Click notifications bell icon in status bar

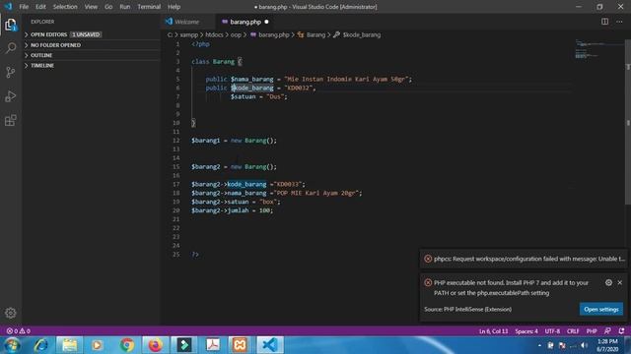pyautogui.click(x=621, y=331)
